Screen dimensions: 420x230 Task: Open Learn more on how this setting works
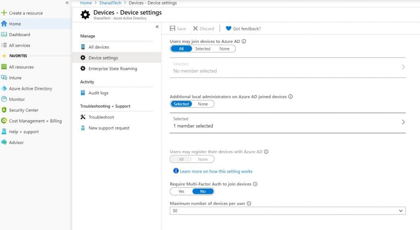point(216,171)
